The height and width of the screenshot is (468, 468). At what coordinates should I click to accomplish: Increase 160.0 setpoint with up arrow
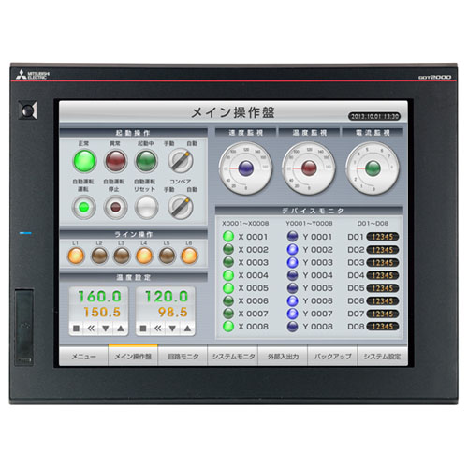(x=121, y=329)
